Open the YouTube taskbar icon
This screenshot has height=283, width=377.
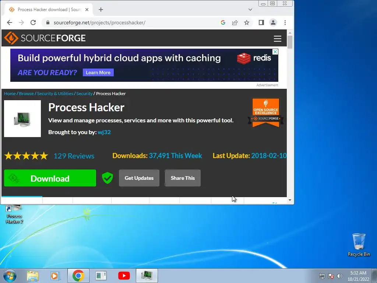tap(124, 276)
